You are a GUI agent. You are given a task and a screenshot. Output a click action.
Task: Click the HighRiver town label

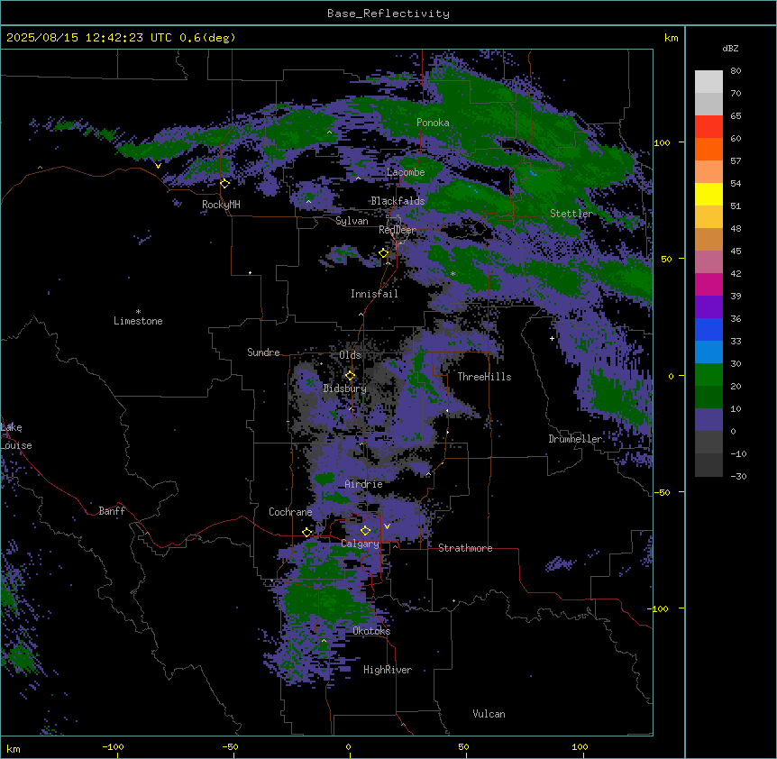(x=388, y=670)
